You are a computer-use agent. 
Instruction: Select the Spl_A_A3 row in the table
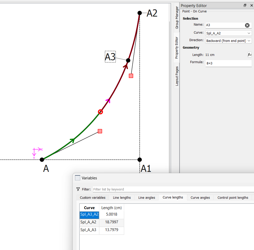(x=89, y=230)
